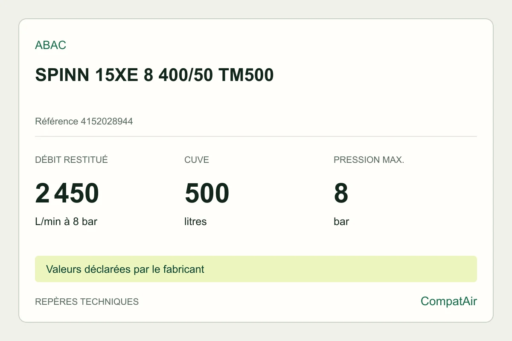This screenshot has width=512, height=341.
Task: Click the reference number 4152028944
Action: [x=107, y=121]
